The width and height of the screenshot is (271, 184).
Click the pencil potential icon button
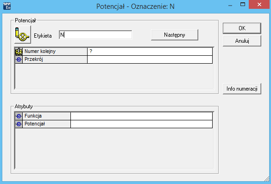pos(23,34)
